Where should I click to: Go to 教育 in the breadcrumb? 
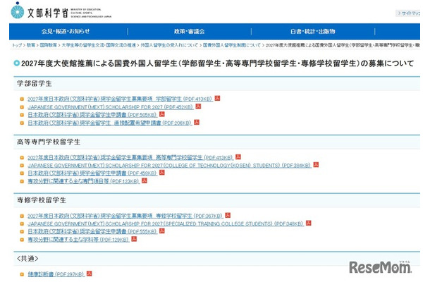31,45
